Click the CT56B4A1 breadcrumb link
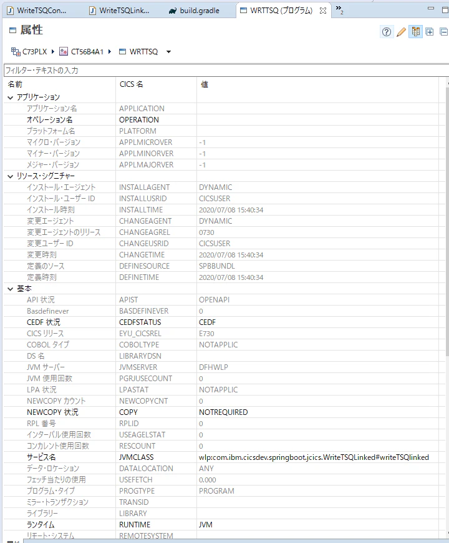The width and height of the screenshot is (449, 543). point(87,52)
